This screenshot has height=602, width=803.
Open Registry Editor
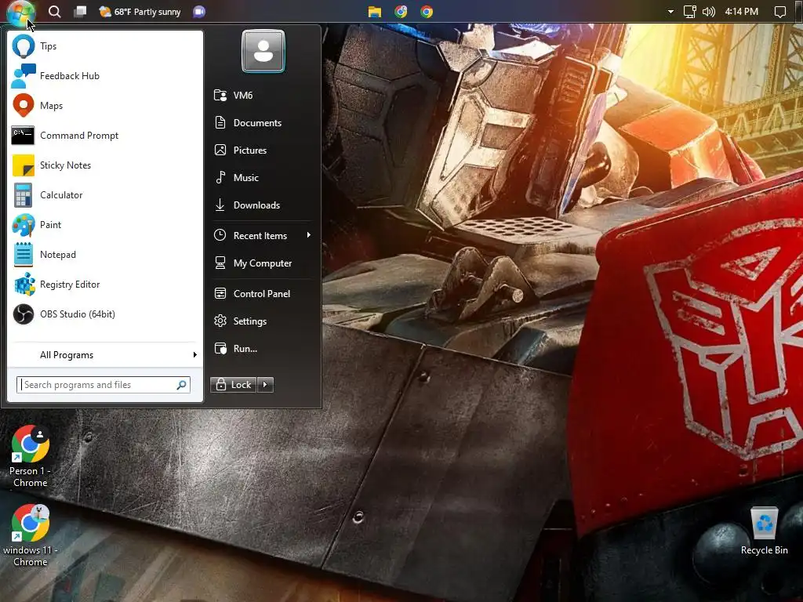[x=105, y=284]
